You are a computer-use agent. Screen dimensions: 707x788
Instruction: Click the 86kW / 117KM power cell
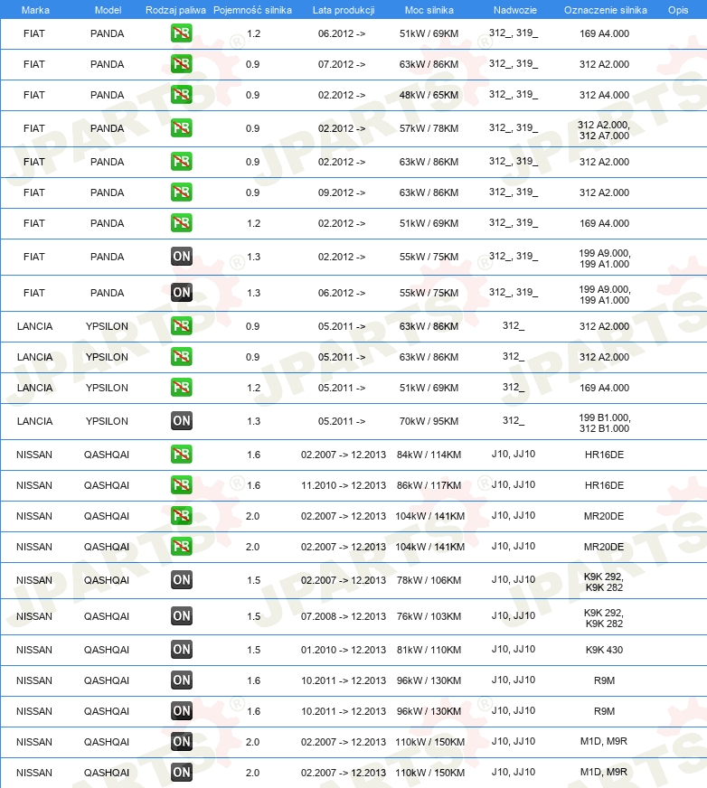(429, 485)
